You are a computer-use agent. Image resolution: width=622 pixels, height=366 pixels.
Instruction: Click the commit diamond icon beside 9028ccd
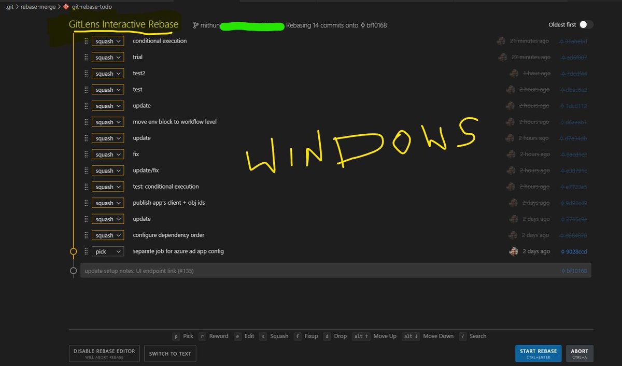[x=562, y=251]
